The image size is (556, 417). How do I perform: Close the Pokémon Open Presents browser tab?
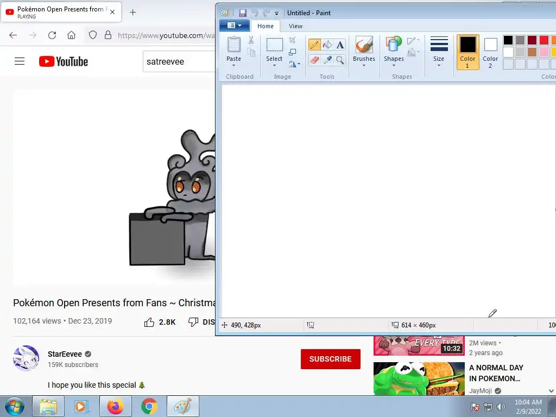[112, 12]
